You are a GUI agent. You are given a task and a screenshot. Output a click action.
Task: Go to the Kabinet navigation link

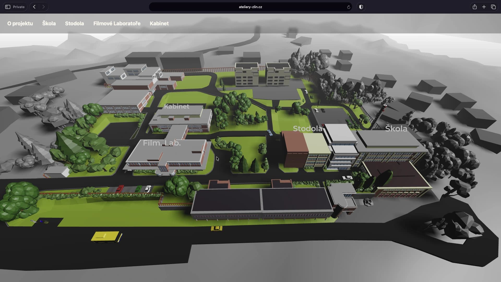[x=159, y=23]
